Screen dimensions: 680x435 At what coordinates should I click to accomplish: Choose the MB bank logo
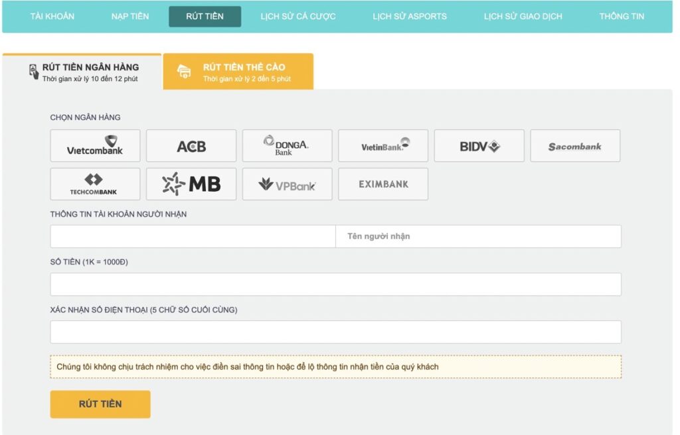pos(191,184)
